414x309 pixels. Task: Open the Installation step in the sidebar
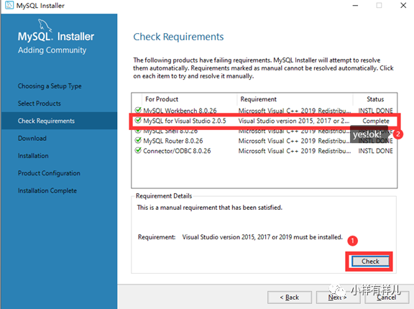click(33, 156)
